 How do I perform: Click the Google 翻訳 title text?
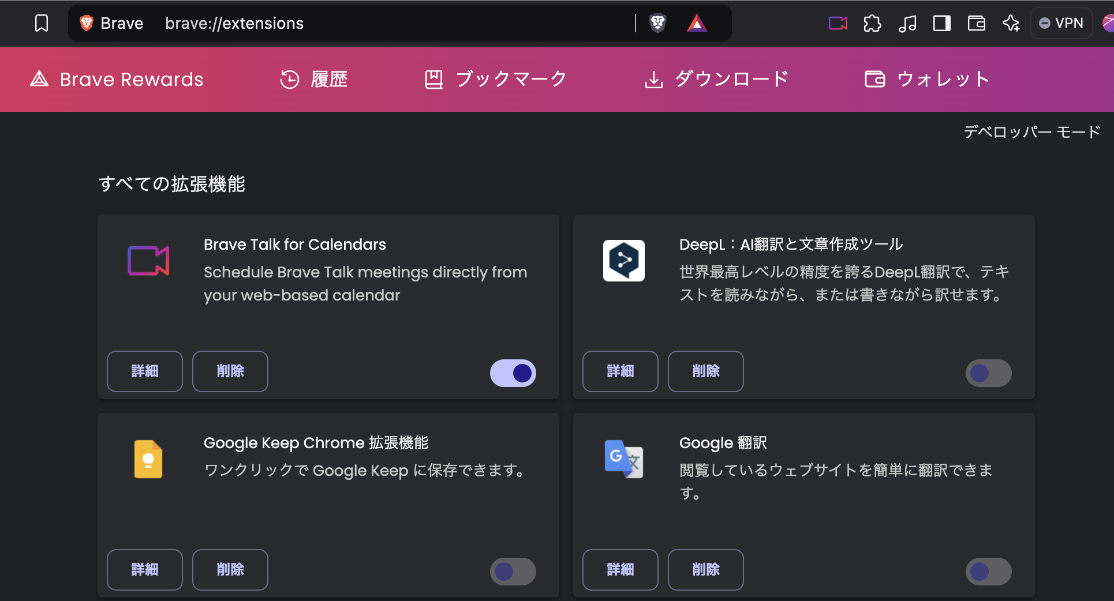pos(723,443)
